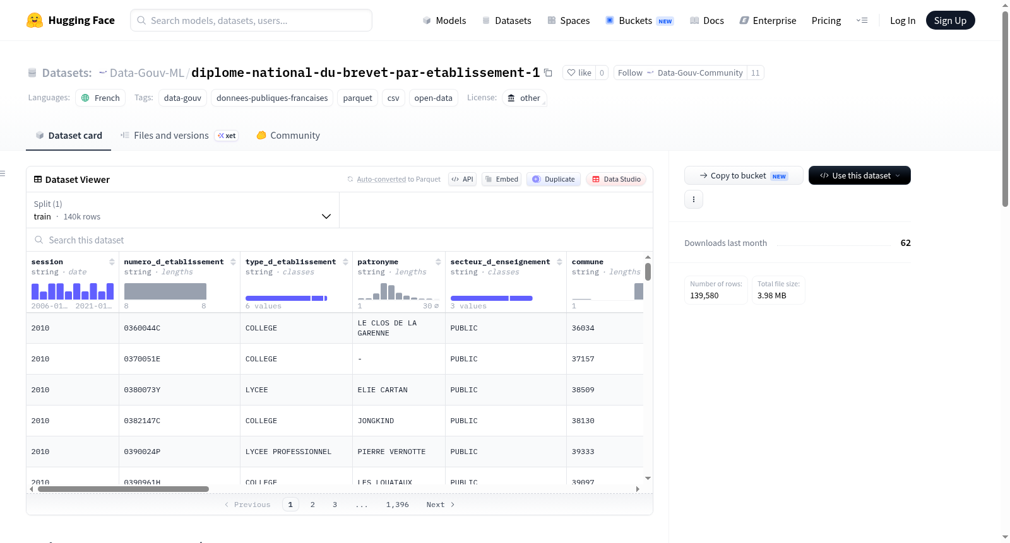This screenshot has height=543, width=1010.
Task: Select the parquet tag
Action: pyautogui.click(x=358, y=98)
